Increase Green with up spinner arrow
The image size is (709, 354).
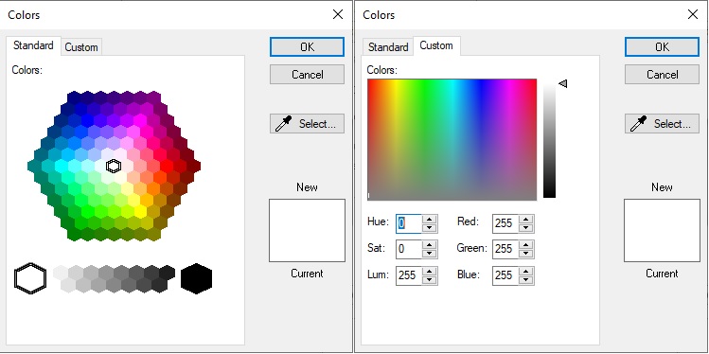tap(526, 244)
